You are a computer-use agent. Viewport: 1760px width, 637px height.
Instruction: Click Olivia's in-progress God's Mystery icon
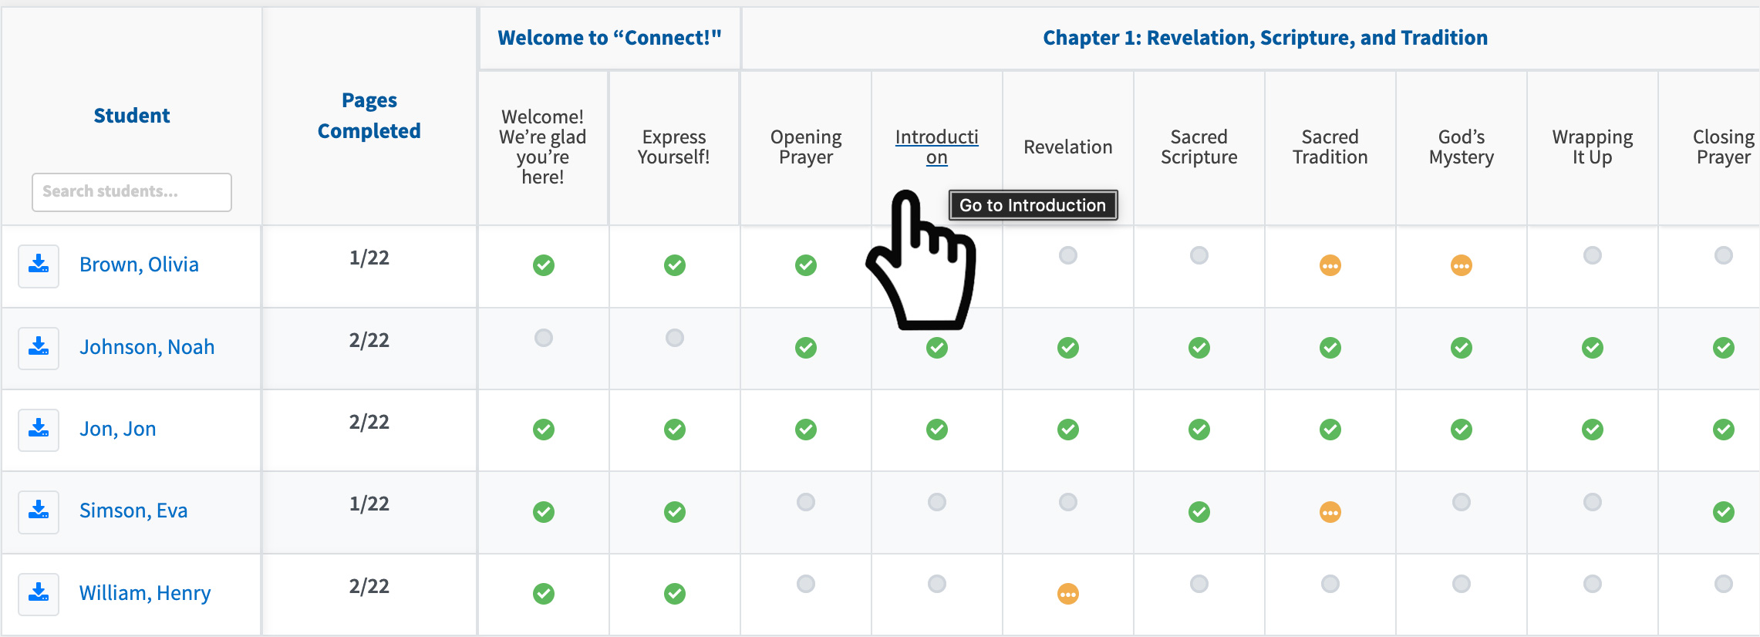(x=1460, y=265)
